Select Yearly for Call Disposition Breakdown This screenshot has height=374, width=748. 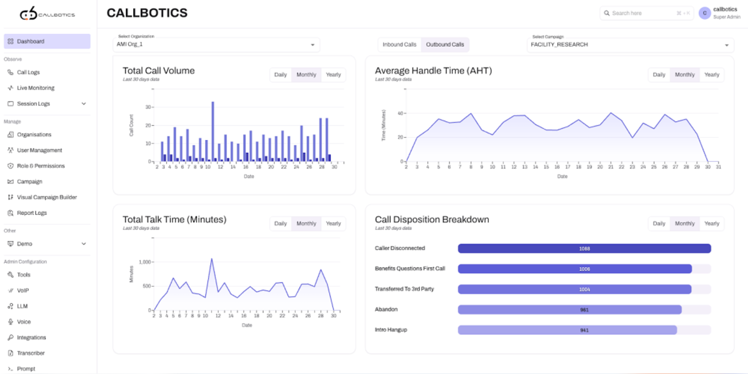click(x=712, y=224)
